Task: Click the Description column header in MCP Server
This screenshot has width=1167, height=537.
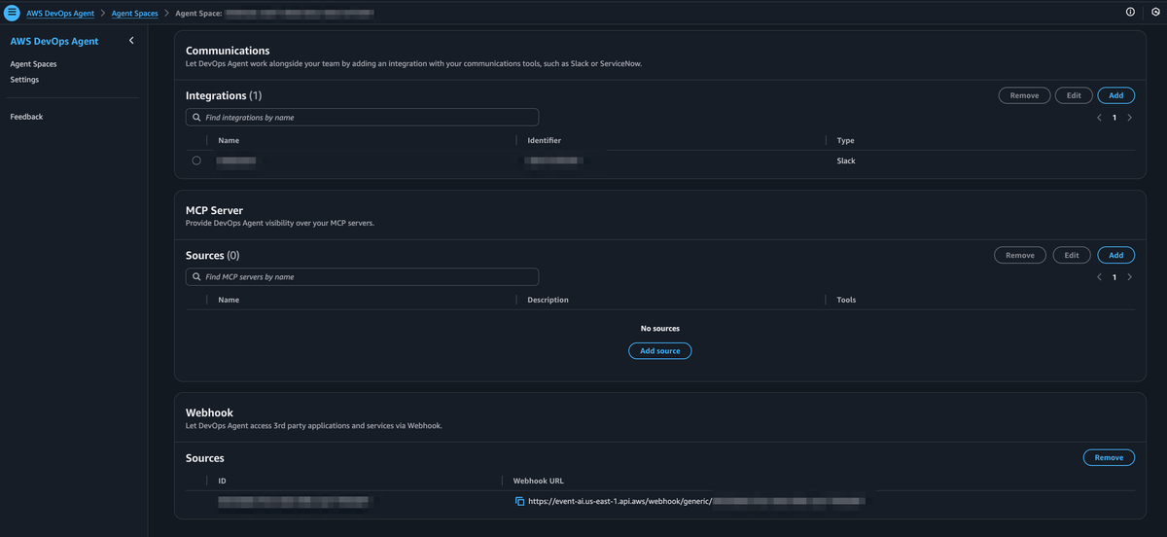Action: [x=548, y=300]
